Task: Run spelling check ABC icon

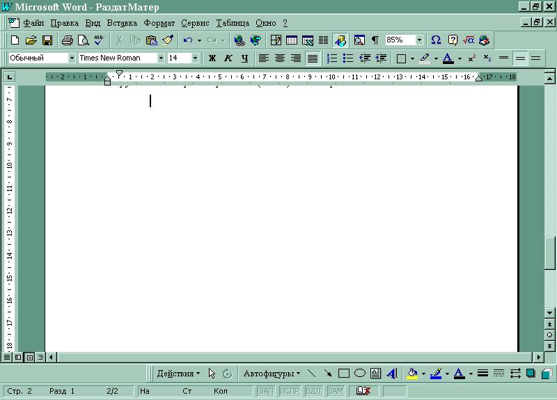Action: pyautogui.click(x=100, y=40)
